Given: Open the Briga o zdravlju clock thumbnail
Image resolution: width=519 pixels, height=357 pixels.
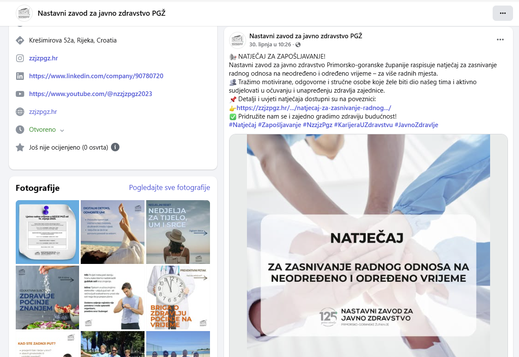Looking at the screenshot, I should (178, 297).
